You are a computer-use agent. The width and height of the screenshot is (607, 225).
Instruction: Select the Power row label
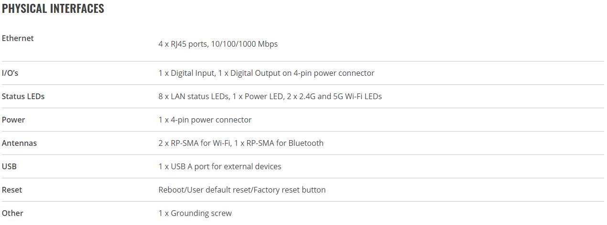[x=13, y=120]
